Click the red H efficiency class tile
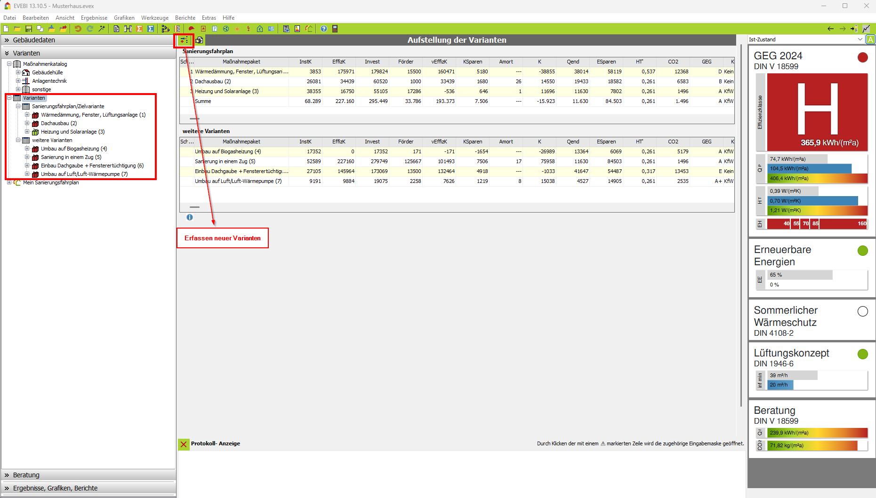This screenshot has width=876, height=498. 817,112
